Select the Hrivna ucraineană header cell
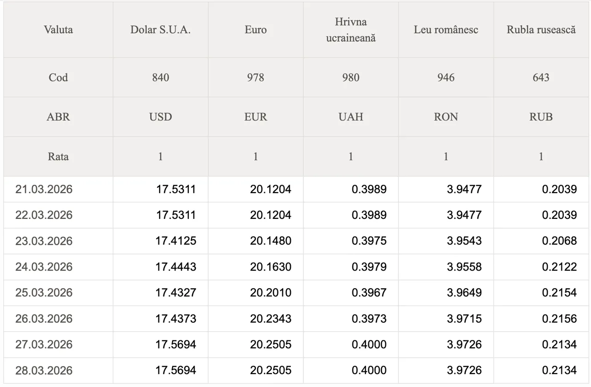 click(350, 30)
